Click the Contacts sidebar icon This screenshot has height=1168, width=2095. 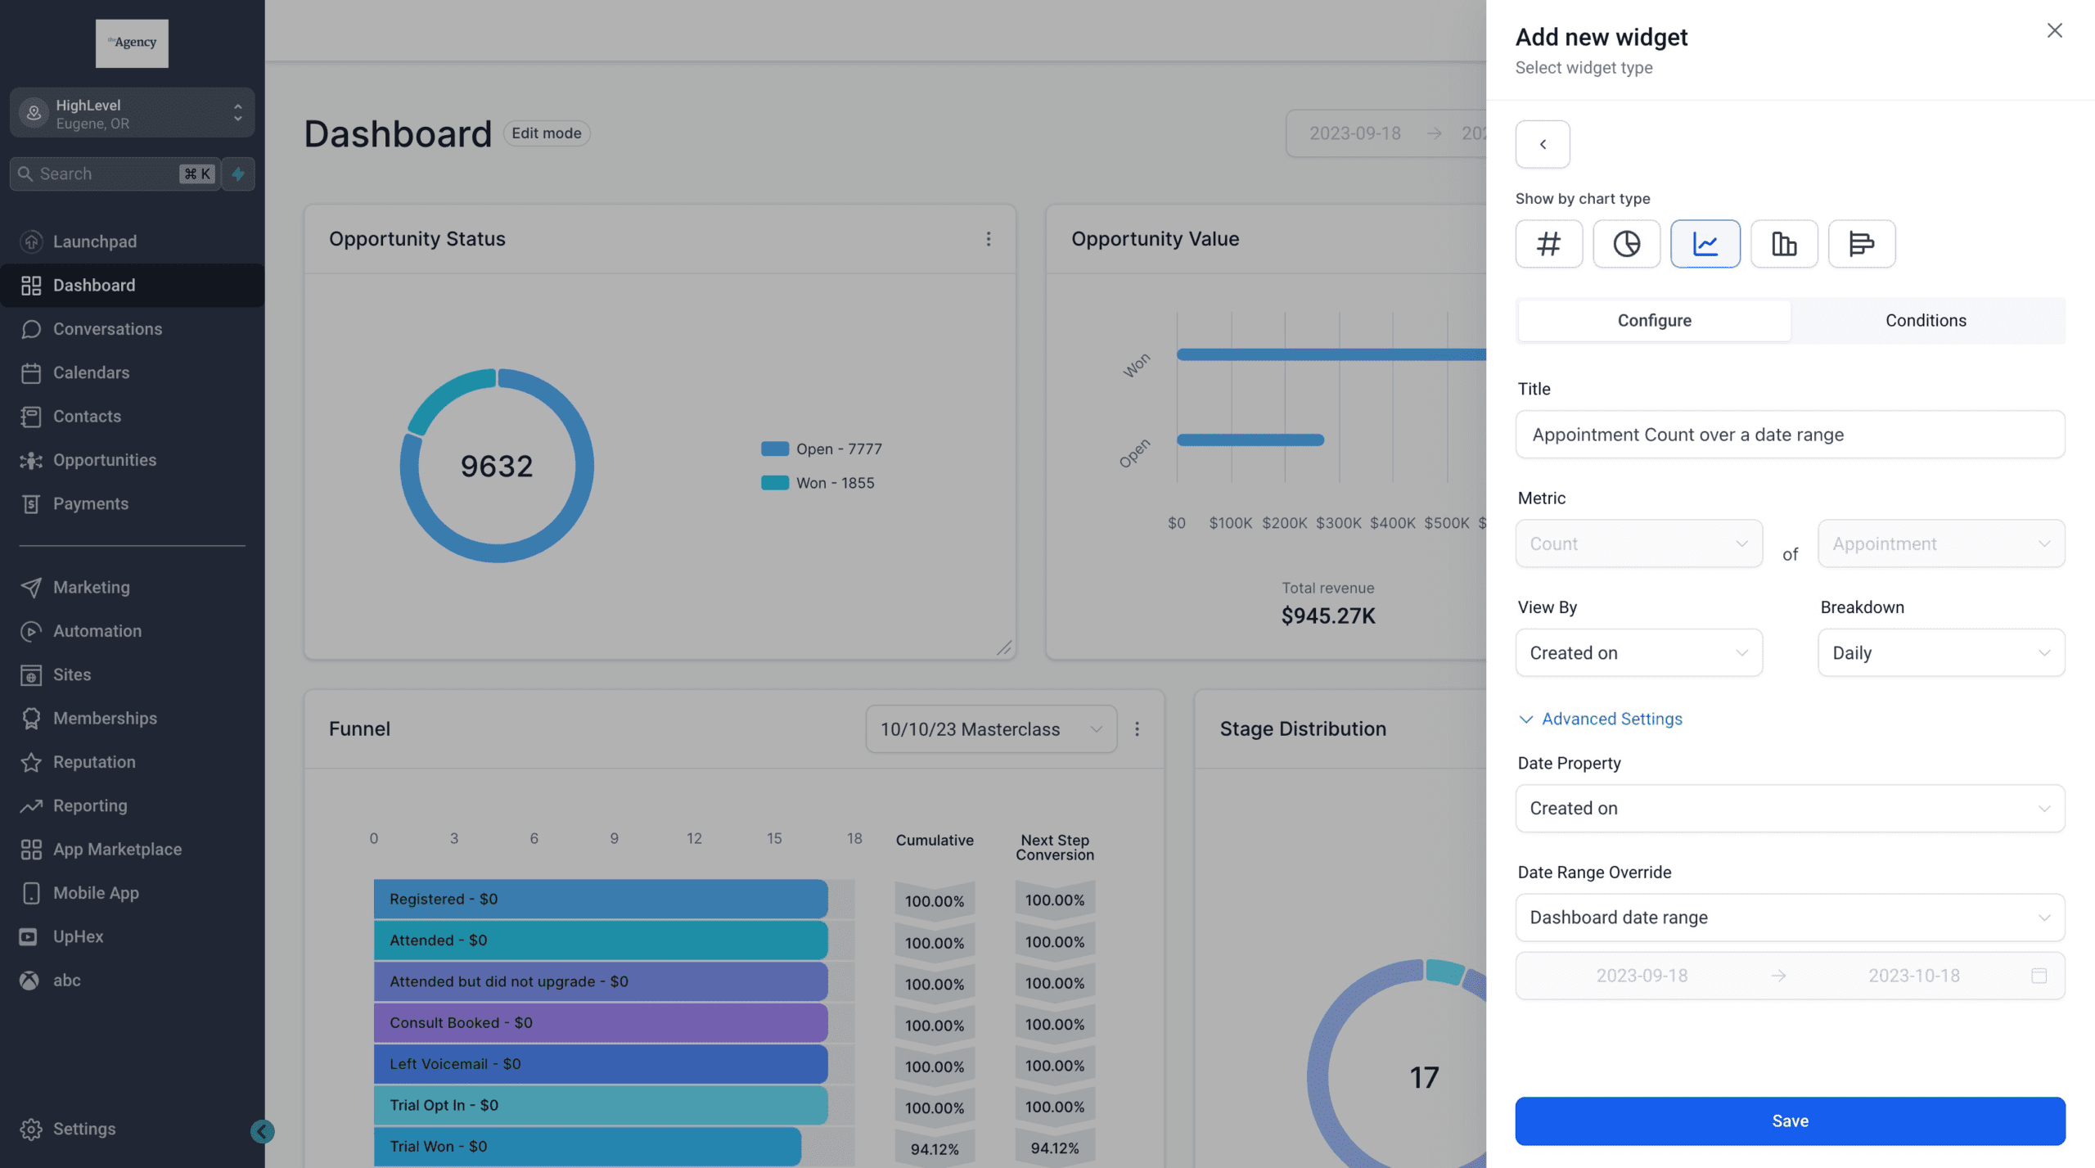pos(31,417)
